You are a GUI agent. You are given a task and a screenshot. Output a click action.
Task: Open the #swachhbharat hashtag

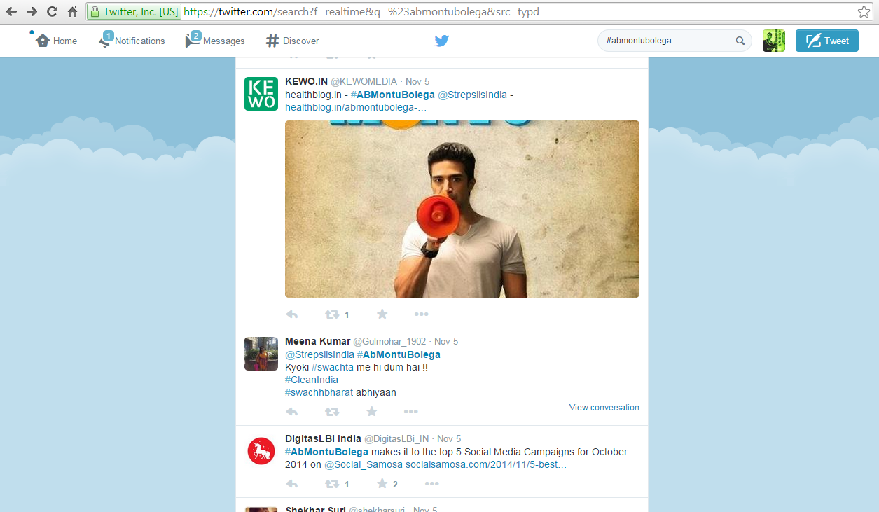click(x=319, y=392)
